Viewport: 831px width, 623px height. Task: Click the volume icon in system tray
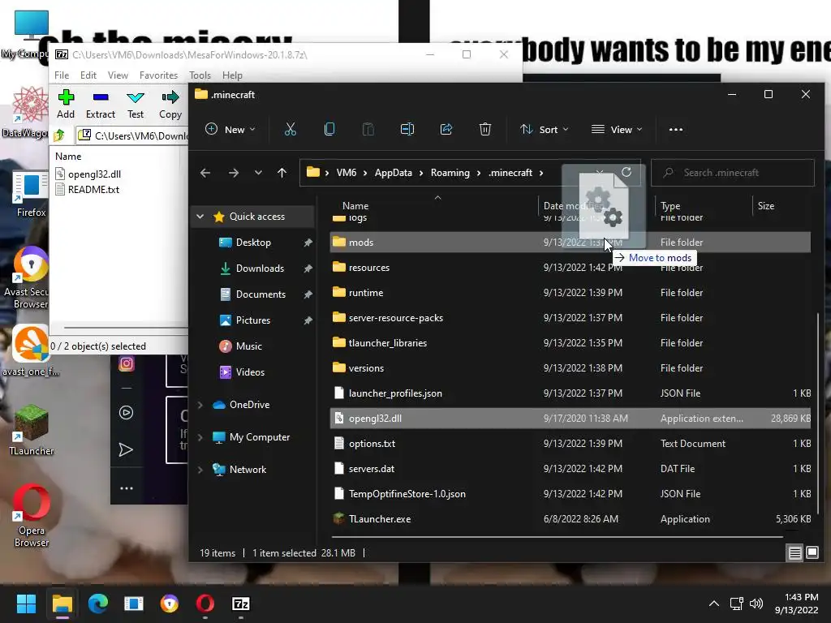(x=756, y=604)
